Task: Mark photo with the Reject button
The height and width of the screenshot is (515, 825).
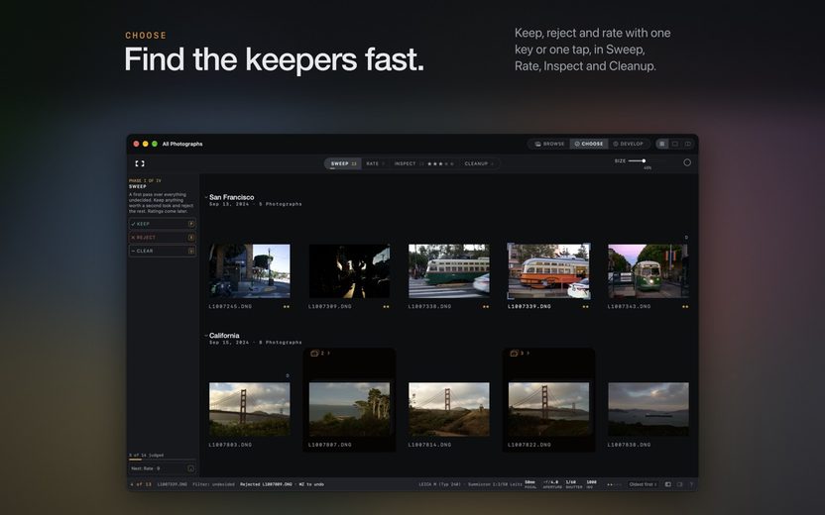Action: coord(162,238)
